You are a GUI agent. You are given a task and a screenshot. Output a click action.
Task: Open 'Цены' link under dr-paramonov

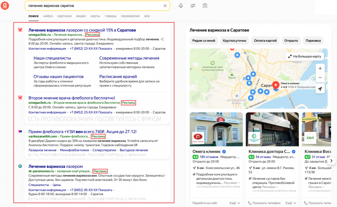pos(57,185)
